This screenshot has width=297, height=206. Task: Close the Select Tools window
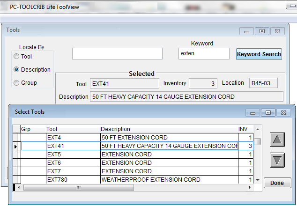pos(283,113)
